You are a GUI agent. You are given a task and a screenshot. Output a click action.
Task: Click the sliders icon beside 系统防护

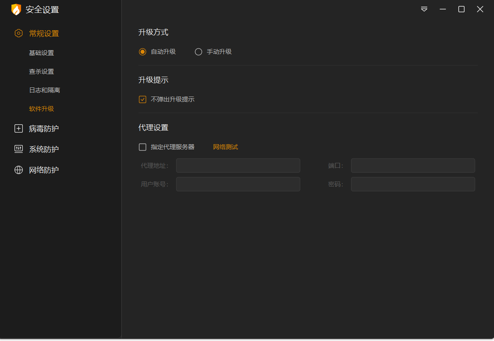pos(19,149)
